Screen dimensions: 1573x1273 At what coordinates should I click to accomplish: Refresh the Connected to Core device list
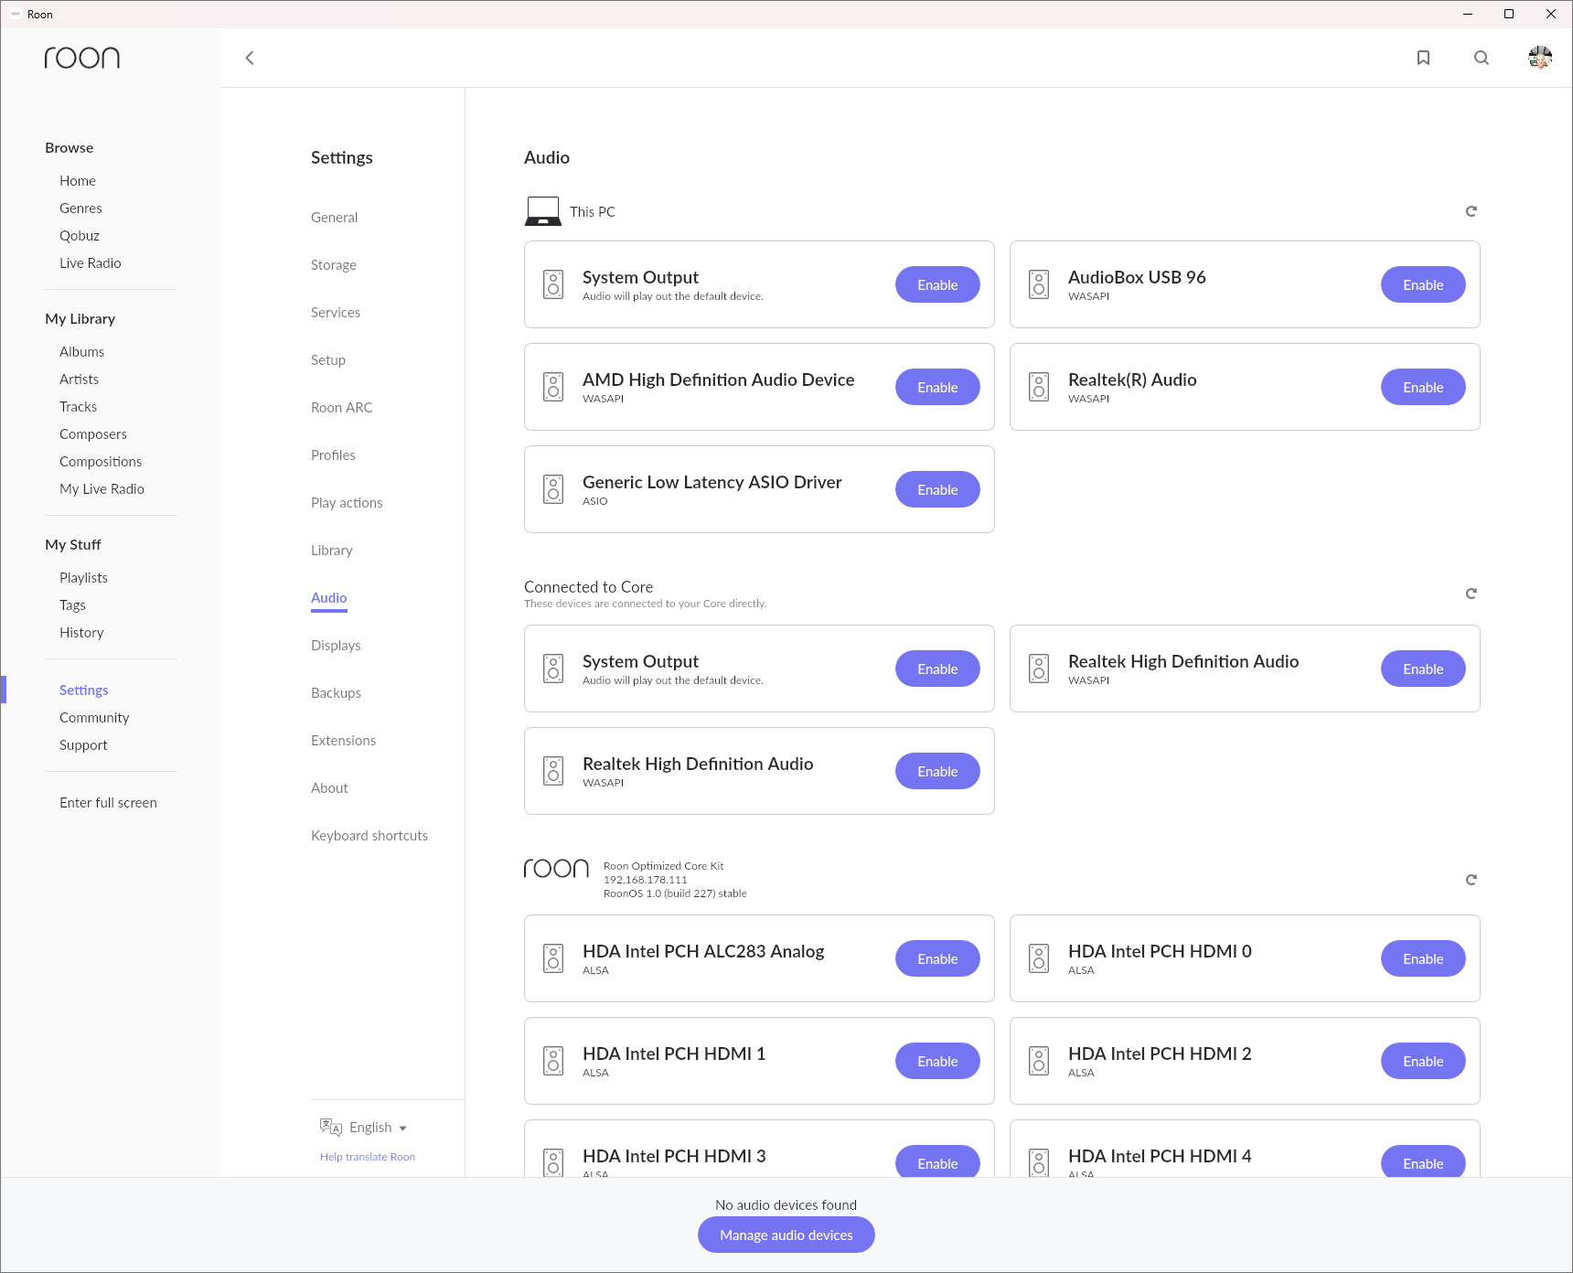point(1471,594)
